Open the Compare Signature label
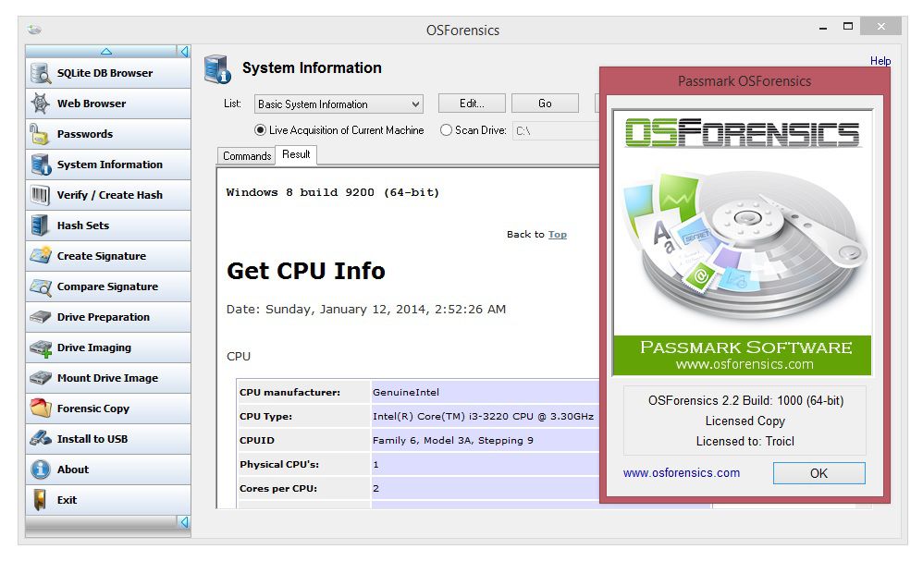Screen dimensions: 923x561 tap(107, 287)
